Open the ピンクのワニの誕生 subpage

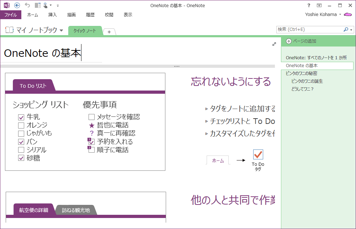click(x=307, y=81)
